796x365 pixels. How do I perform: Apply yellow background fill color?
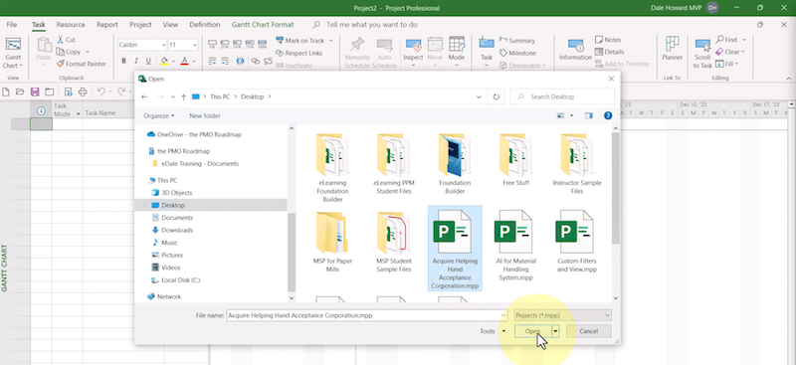pos(164,61)
